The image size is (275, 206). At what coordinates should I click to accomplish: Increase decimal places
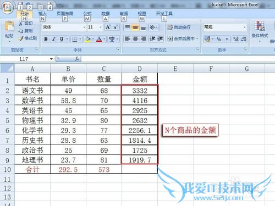pyautogui.click(x=236, y=39)
